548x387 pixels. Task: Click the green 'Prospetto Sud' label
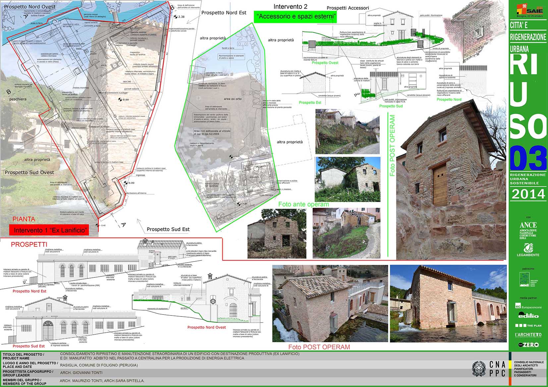pos(391,106)
